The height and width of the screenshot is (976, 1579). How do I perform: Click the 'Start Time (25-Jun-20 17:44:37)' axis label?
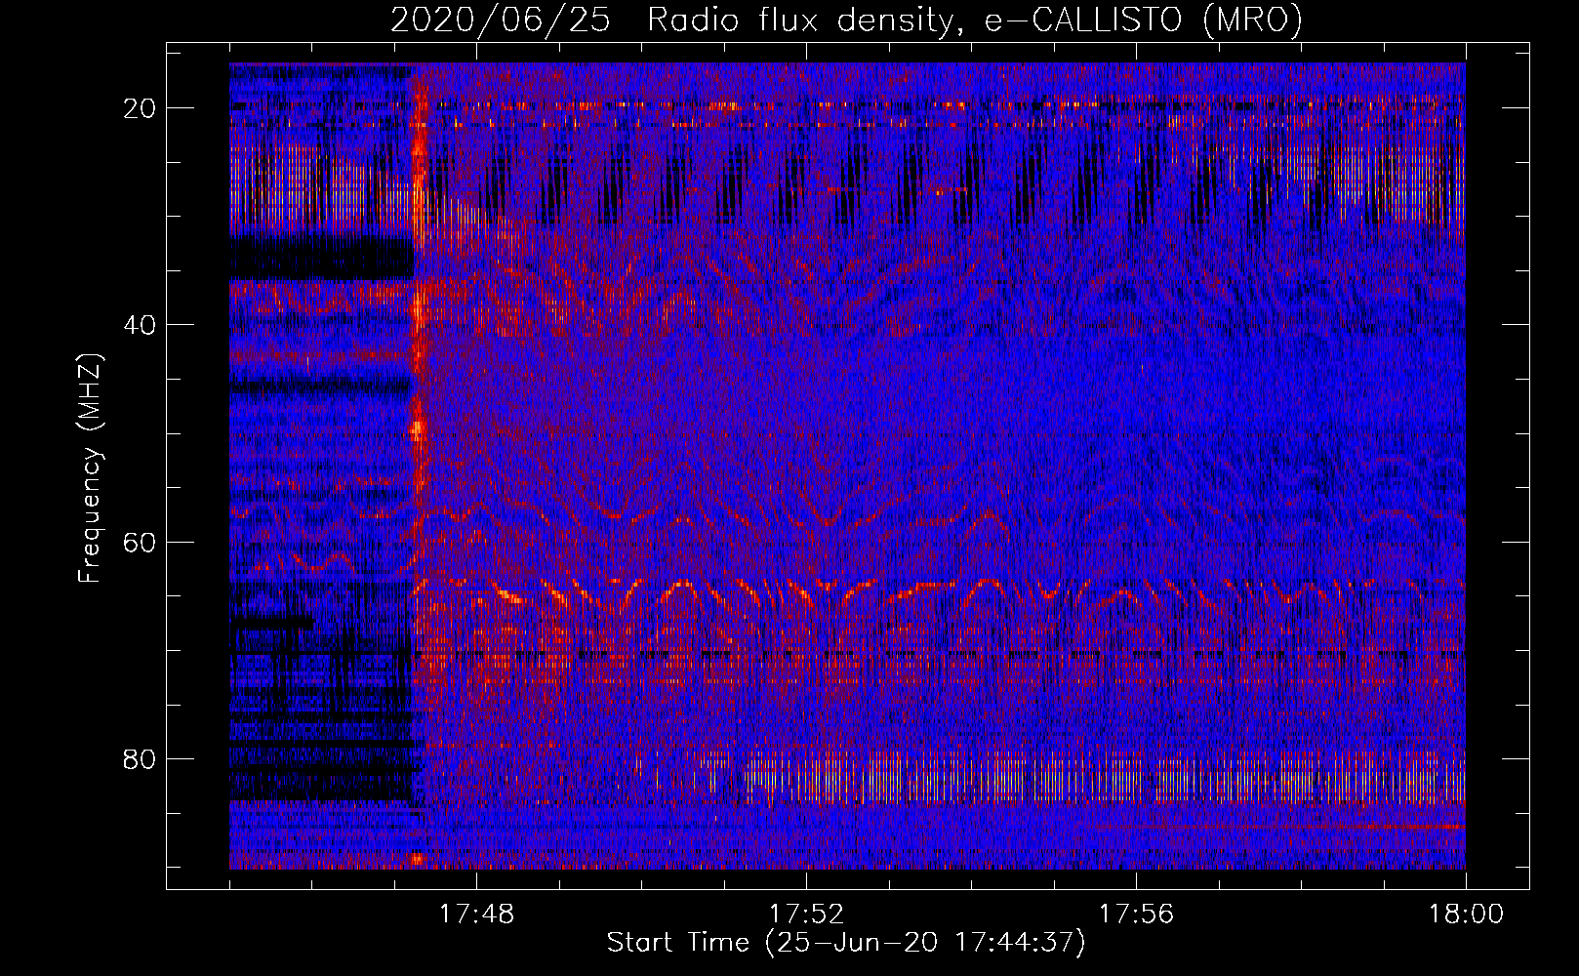coord(846,943)
